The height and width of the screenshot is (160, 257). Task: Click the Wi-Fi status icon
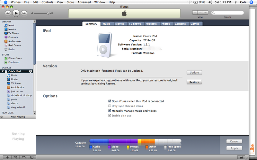tap(190, 2)
